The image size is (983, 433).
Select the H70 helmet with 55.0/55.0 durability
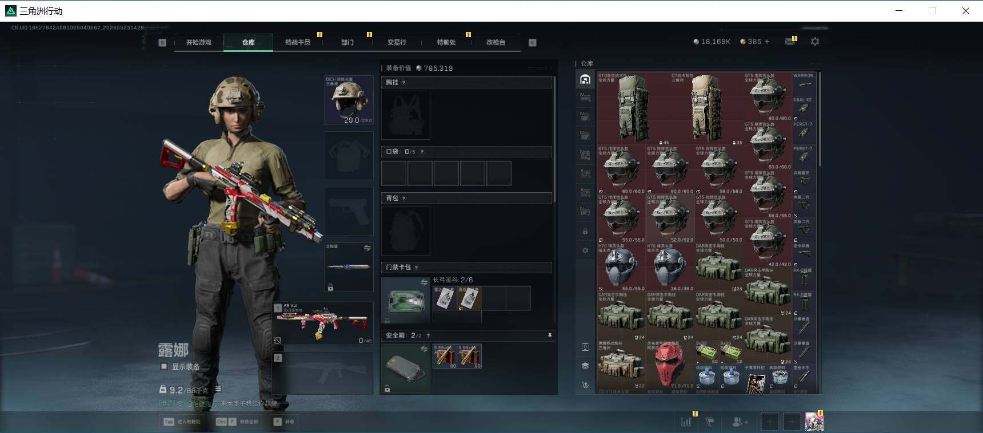coord(621,268)
